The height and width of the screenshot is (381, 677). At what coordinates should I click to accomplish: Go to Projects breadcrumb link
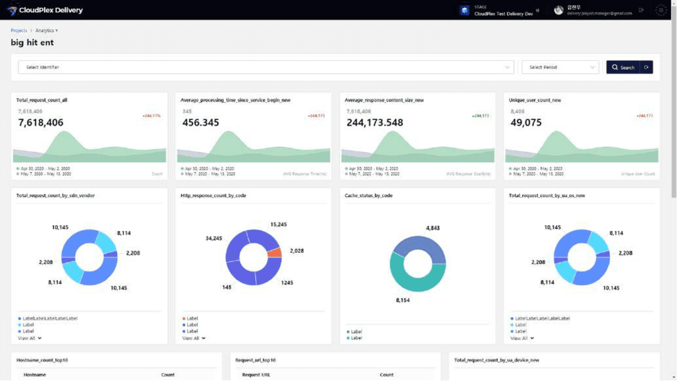(x=19, y=30)
